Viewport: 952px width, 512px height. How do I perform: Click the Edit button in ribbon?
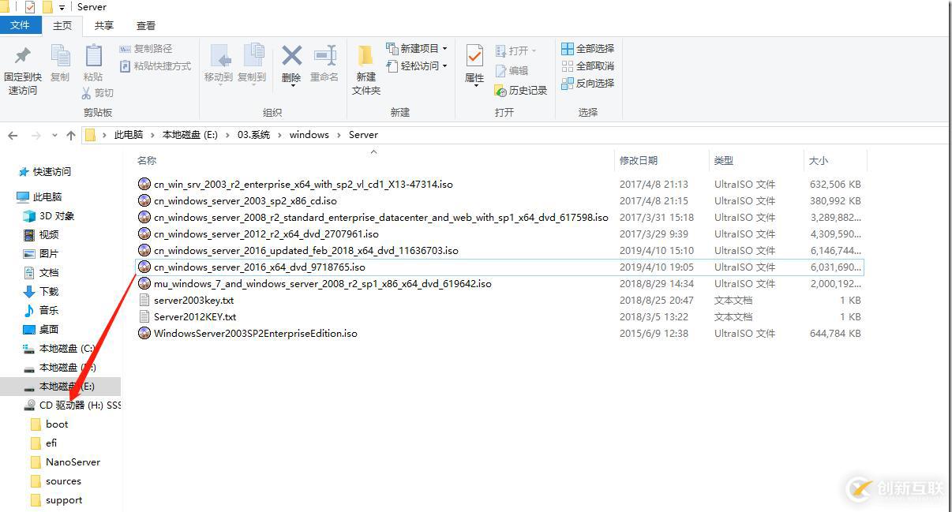pyautogui.click(x=512, y=70)
